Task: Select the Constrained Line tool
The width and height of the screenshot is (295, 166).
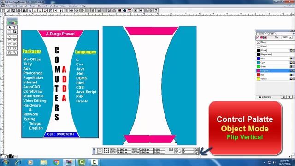Action: tap(15, 36)
